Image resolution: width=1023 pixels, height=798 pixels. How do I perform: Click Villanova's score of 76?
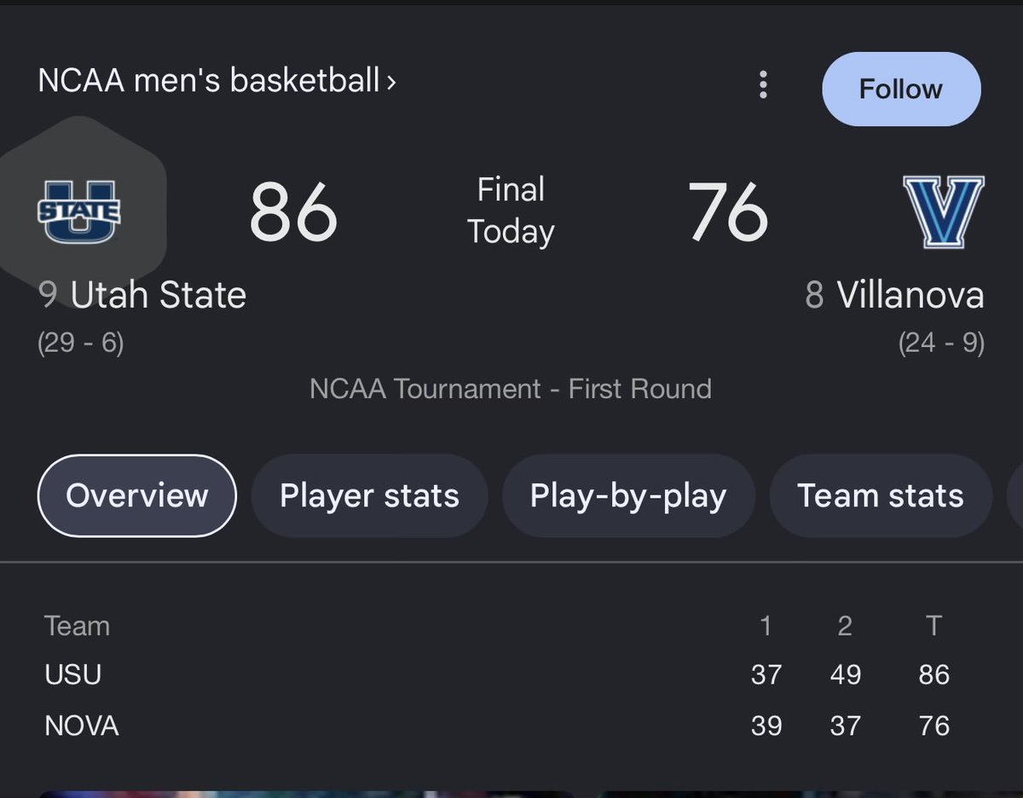728,211
